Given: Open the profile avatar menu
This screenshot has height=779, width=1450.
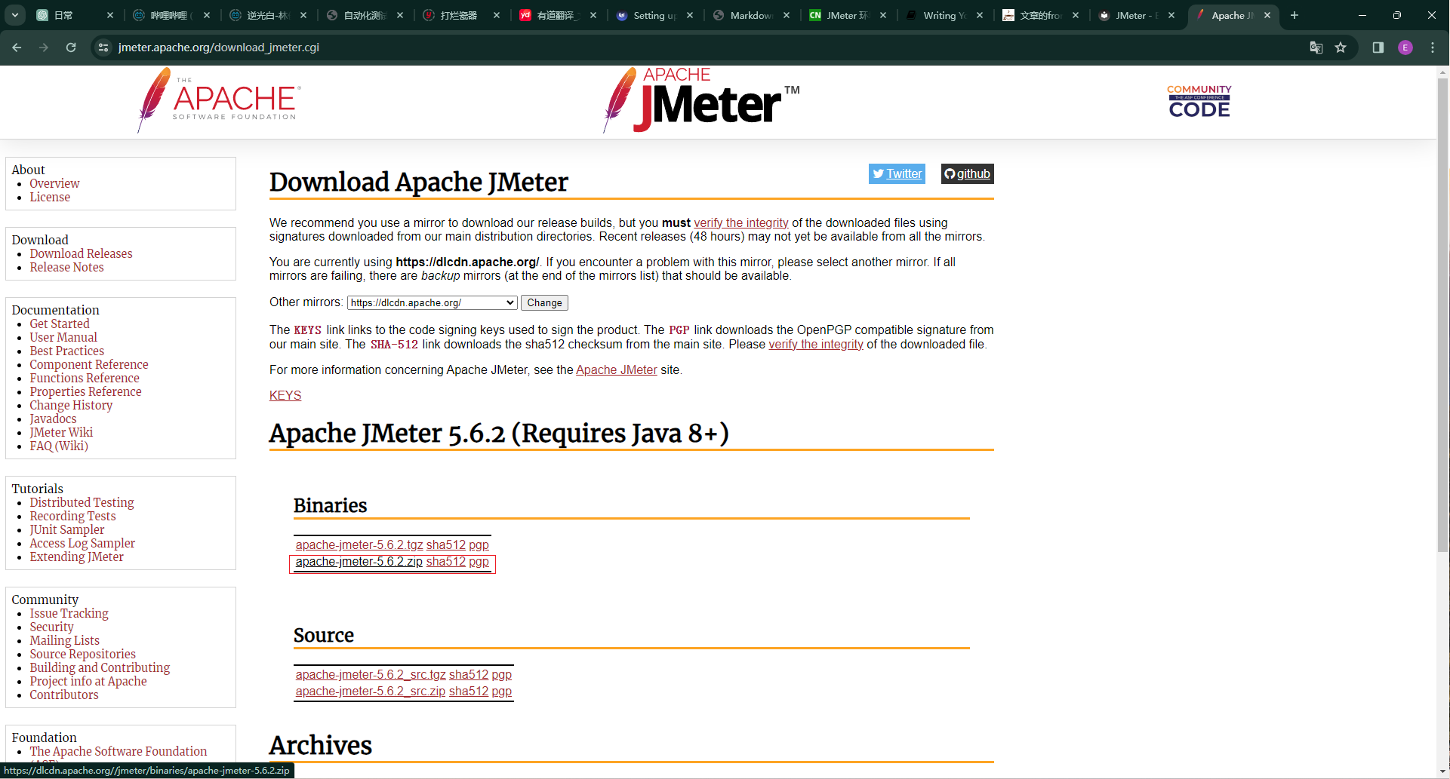Looking at the screenshot, I should [1405, 48].
